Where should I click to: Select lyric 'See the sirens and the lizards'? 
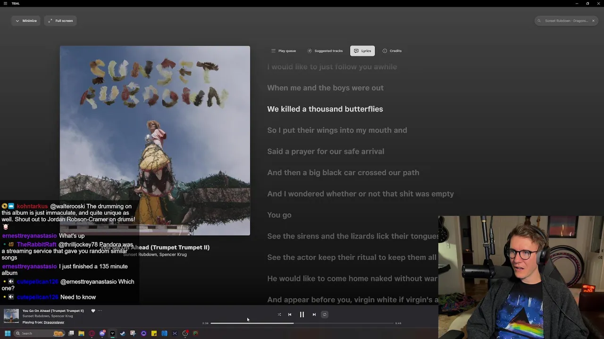pyautogui.click(x=352, y=236)
